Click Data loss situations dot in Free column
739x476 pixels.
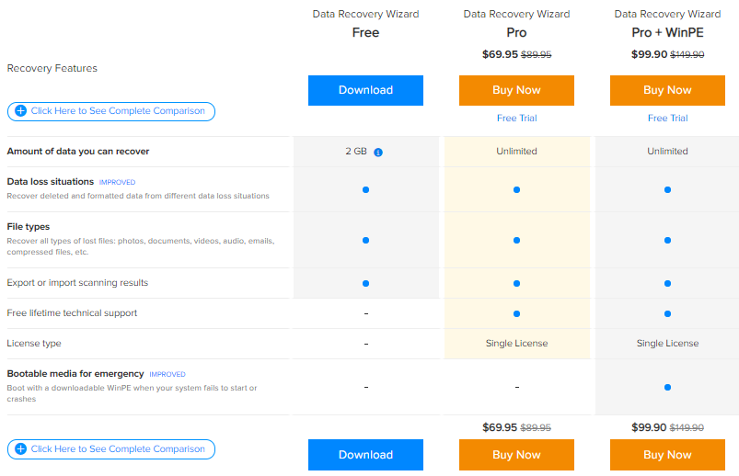365,189
